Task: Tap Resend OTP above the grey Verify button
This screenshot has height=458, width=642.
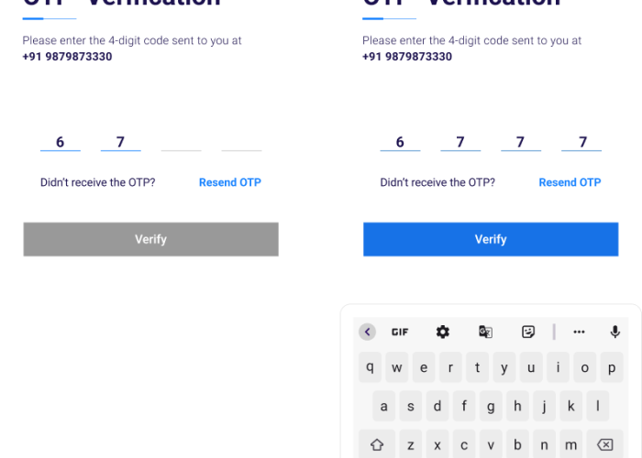Action: click(230, 182)
